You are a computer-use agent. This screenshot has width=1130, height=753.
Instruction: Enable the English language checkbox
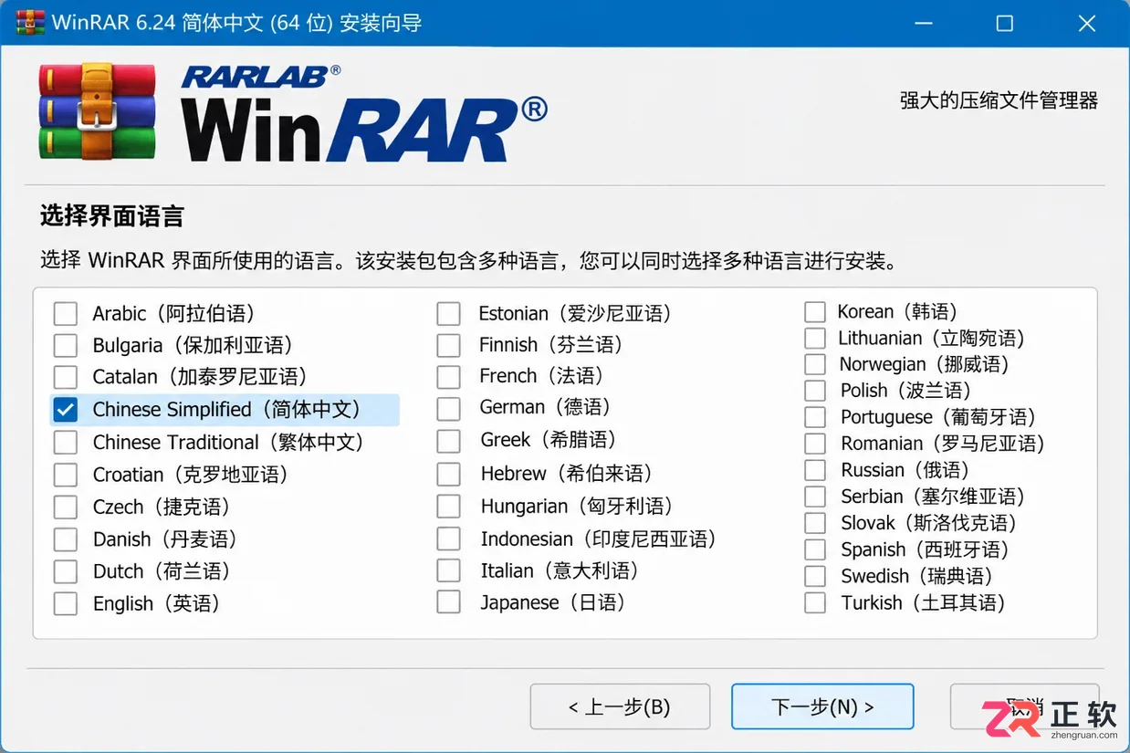coord(66,603)
